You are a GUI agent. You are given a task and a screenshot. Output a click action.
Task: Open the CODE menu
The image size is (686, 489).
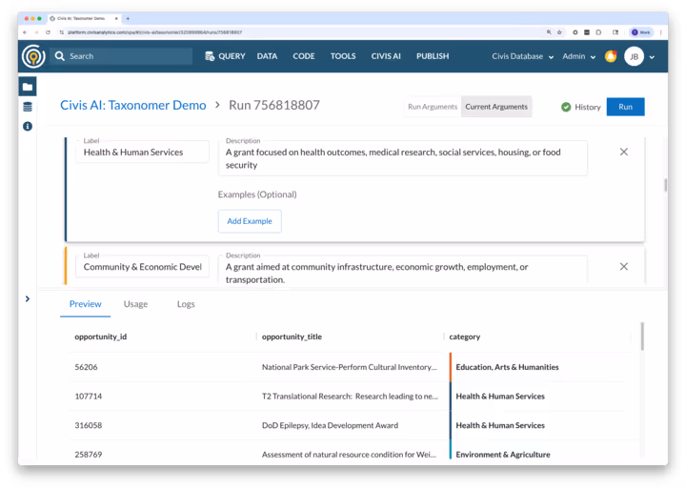(304, 56)
